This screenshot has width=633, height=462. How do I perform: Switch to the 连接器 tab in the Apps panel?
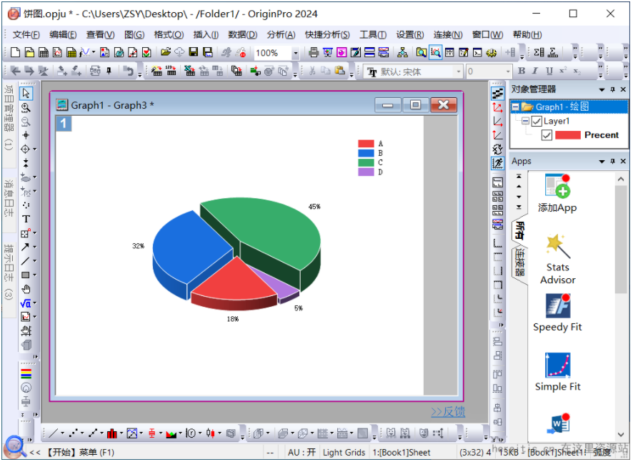coord(519,262)
